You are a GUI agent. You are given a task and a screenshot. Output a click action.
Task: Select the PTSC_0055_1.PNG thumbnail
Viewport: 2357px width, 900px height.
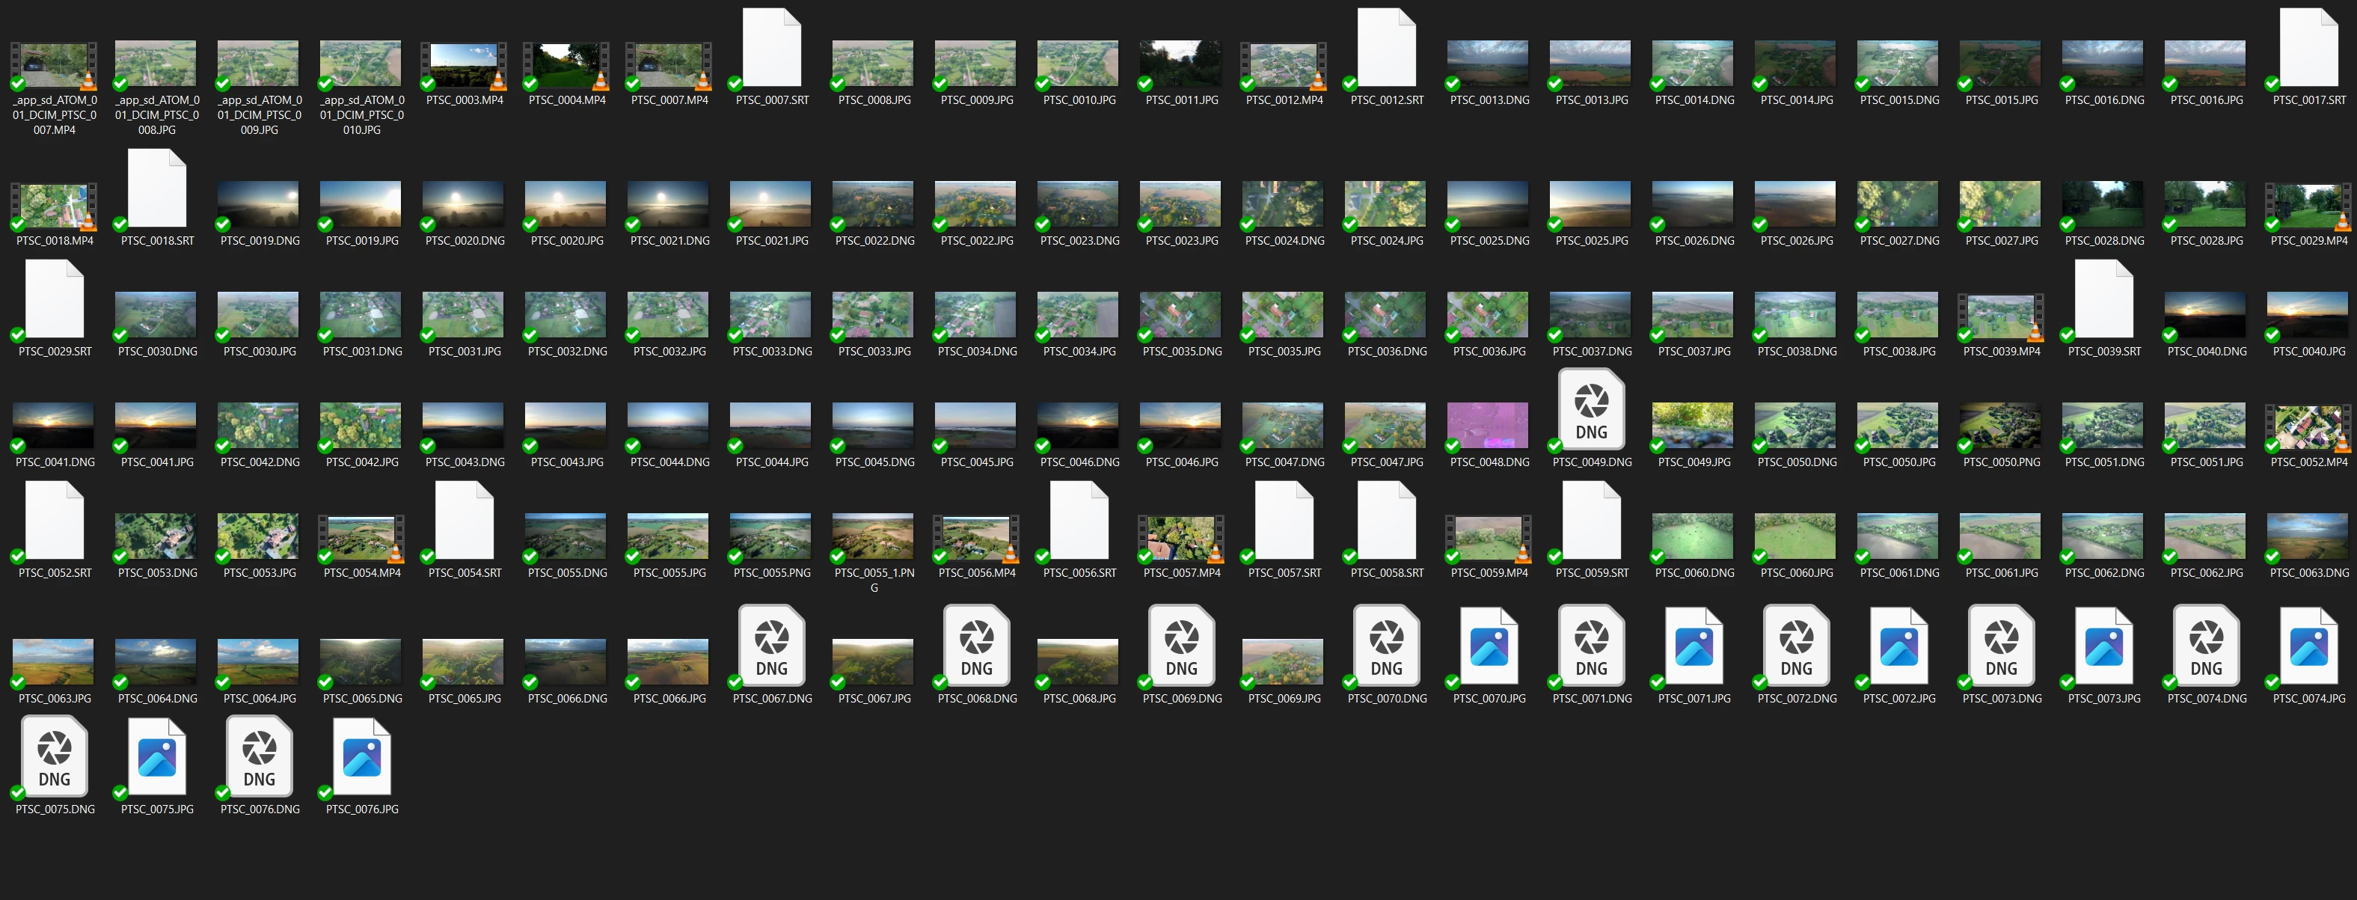[873, 536]
